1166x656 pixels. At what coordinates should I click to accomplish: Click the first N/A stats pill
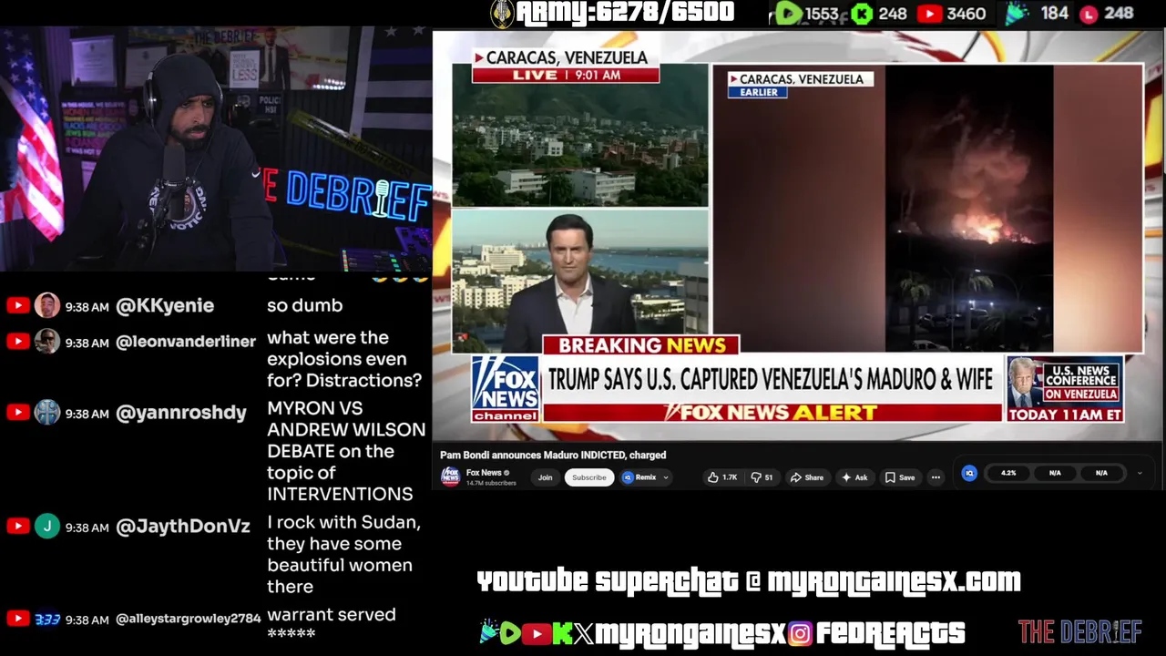point(1055,473)
